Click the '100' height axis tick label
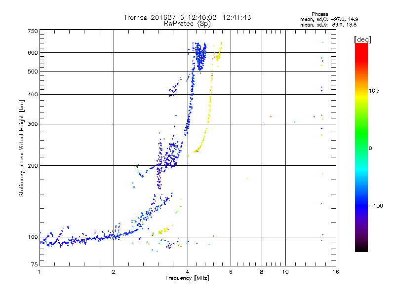The height and width of the screenshot is (296, 395). [33, 237]
